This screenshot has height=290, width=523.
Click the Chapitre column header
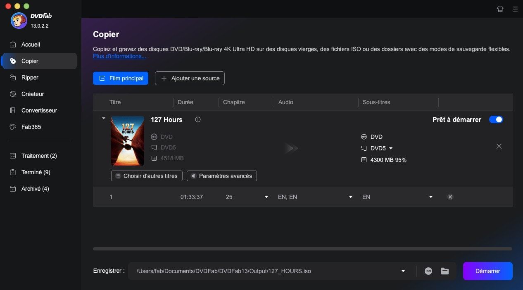(234, 102)
